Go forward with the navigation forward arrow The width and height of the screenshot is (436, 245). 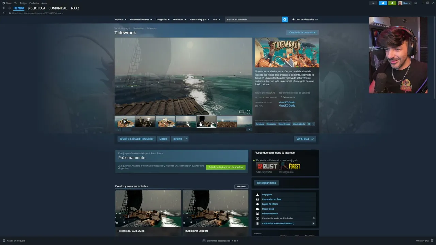9,8
